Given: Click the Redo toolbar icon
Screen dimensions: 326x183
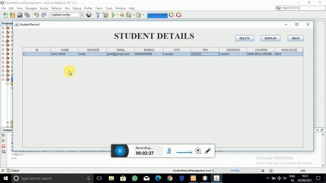Looking at the screenshot, I should [x=44, y=15].
